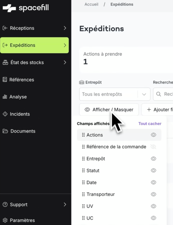Toggle visibility of the Transporteur column
This screenshot has height=225, width=173.
coord(153,194)
